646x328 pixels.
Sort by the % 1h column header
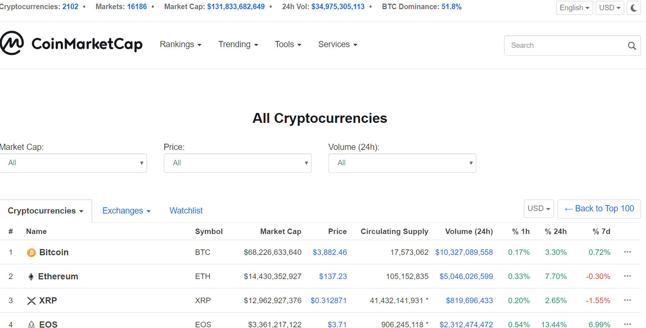click(521, 231)
